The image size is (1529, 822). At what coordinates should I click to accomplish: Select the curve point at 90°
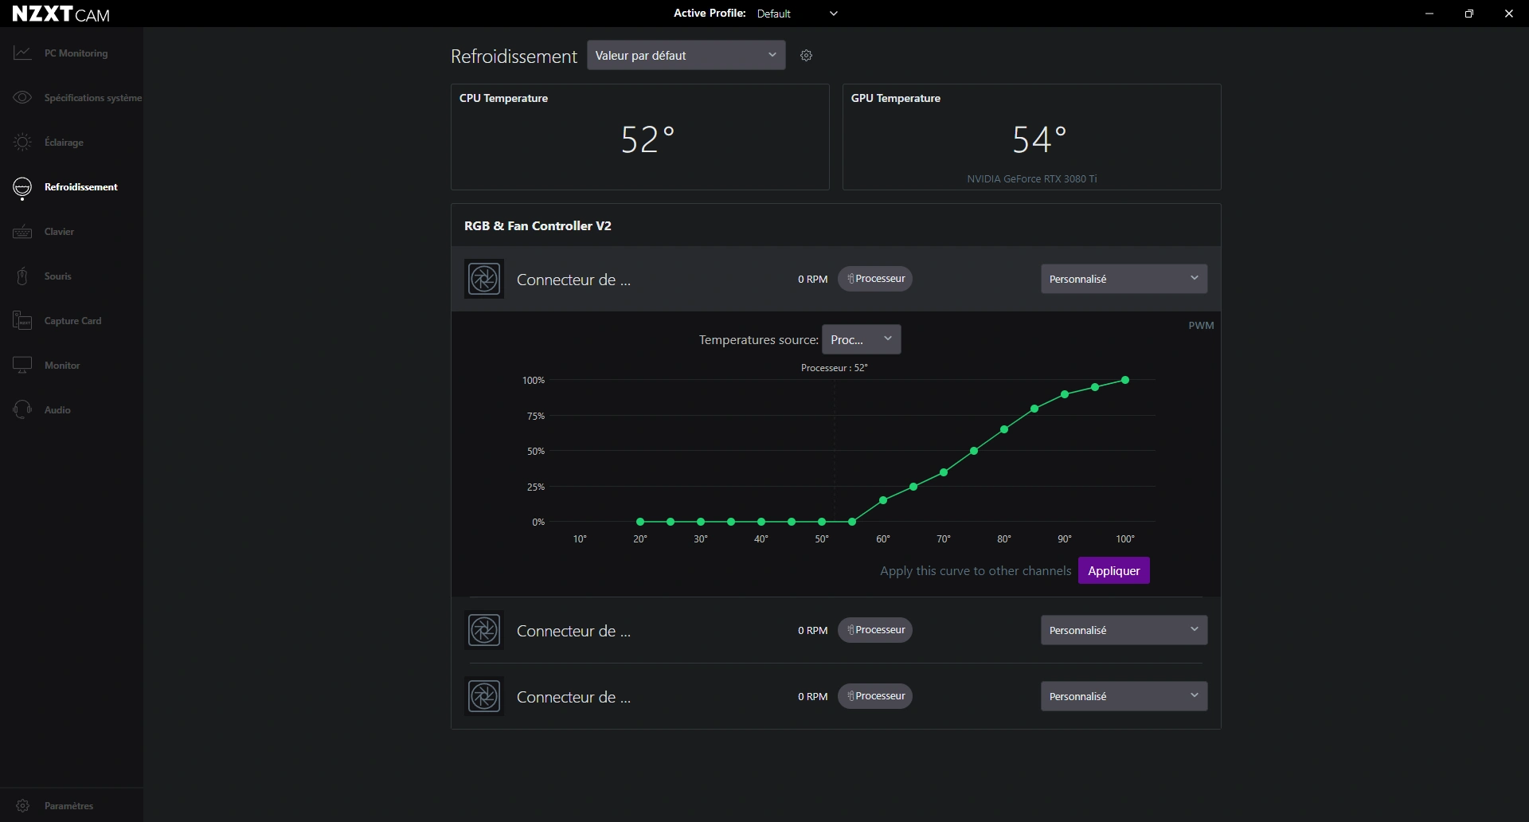click(x=1065, y=394)
